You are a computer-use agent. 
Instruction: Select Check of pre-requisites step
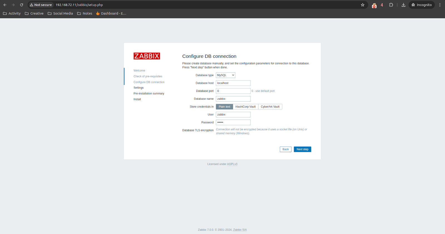click(148, 76)
